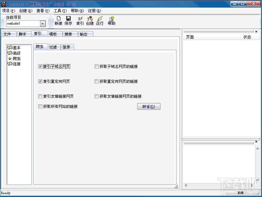Click the 缺省(D) default button
This screenshot has width=262, height=197.
(x=149, y=106)
